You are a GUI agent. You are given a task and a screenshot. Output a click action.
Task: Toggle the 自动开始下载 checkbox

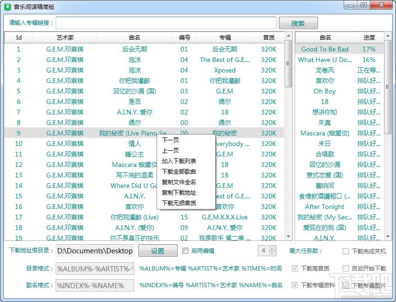(346, 268)
